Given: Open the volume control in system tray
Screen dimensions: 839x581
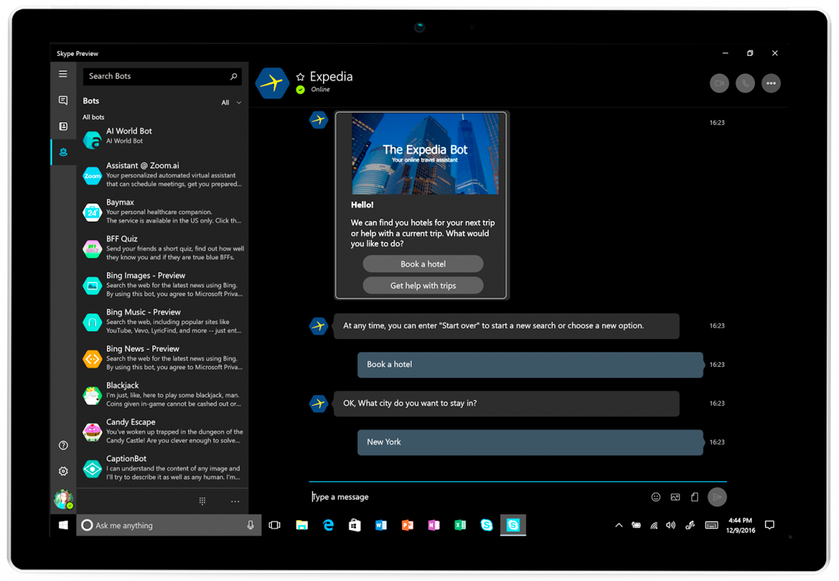Looking at the screenshot, I should pos(671,525).
